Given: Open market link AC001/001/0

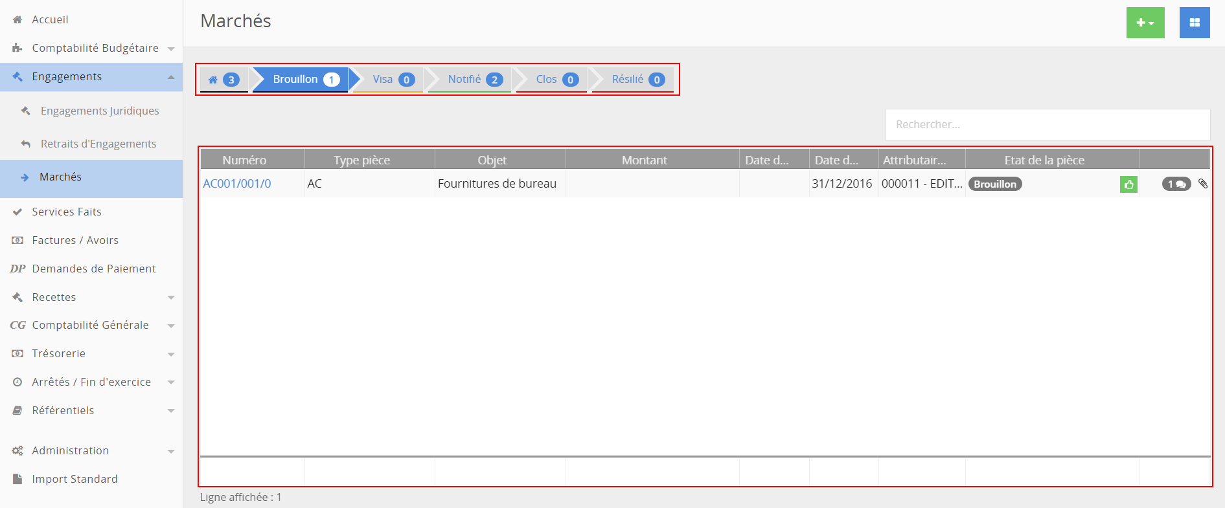Looking at the screenshot, I should (x=237, y=184).
